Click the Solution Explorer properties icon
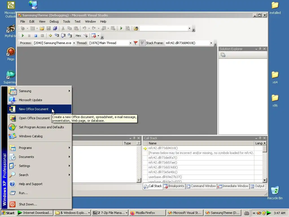 tap(223, 55)
